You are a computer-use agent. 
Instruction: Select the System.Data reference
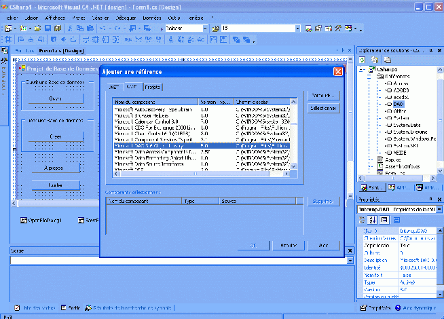click(x=407, y=125)
